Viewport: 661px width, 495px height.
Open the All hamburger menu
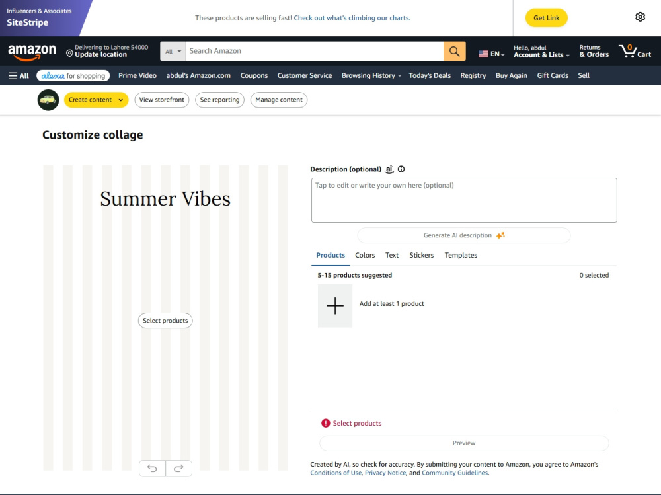pyautogui.click(x=19, y=75)
